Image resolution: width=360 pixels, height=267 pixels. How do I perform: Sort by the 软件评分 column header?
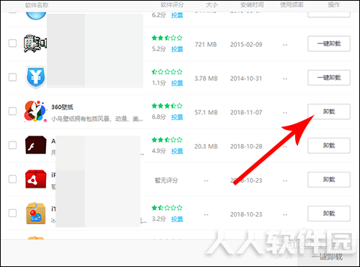click(x=172, y=5)
